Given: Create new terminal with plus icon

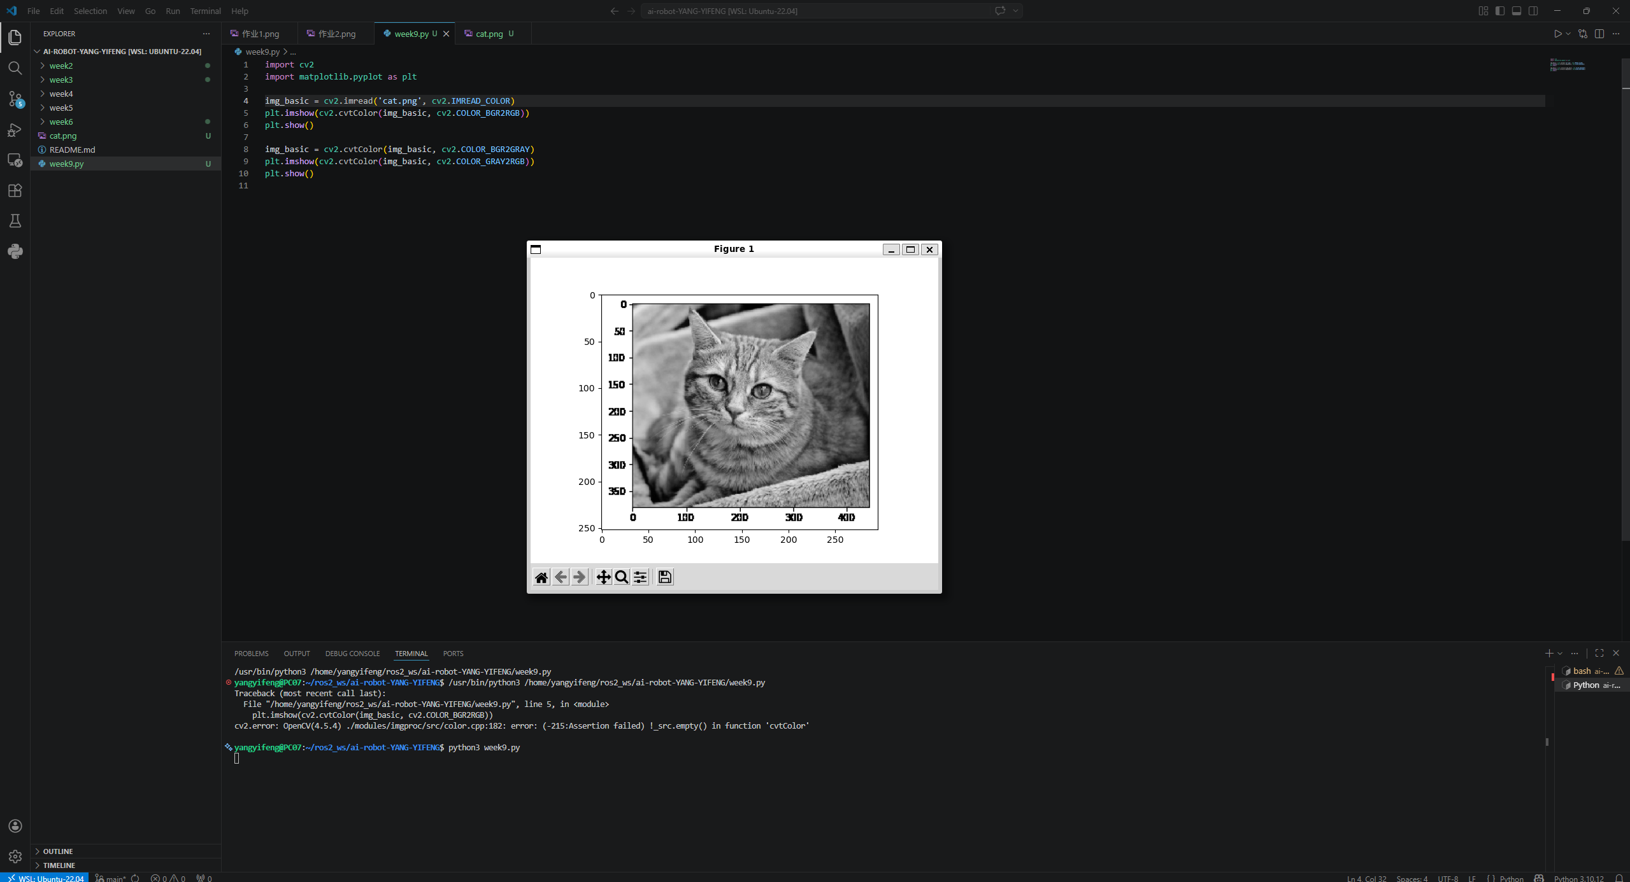Looking at the screenshot, I should click(1549, 653).
